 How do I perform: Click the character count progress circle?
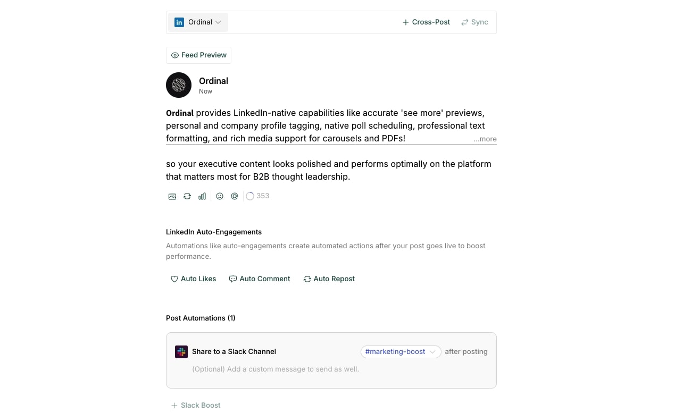[249, 196]
